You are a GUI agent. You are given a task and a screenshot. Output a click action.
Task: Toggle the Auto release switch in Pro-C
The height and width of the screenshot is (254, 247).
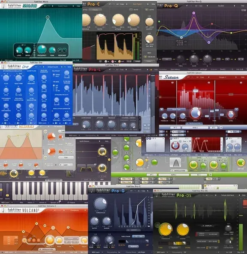click(131, 9)
